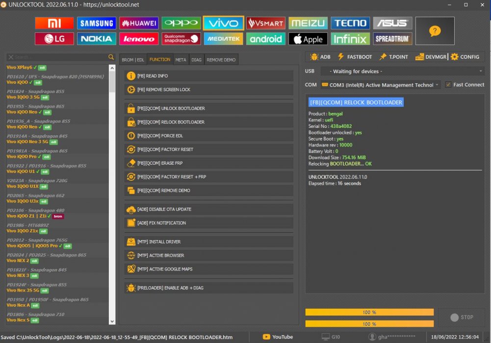Viewport: 491px width, 343px height.
Task: Focus the device search field
Action: pos(60,57)
